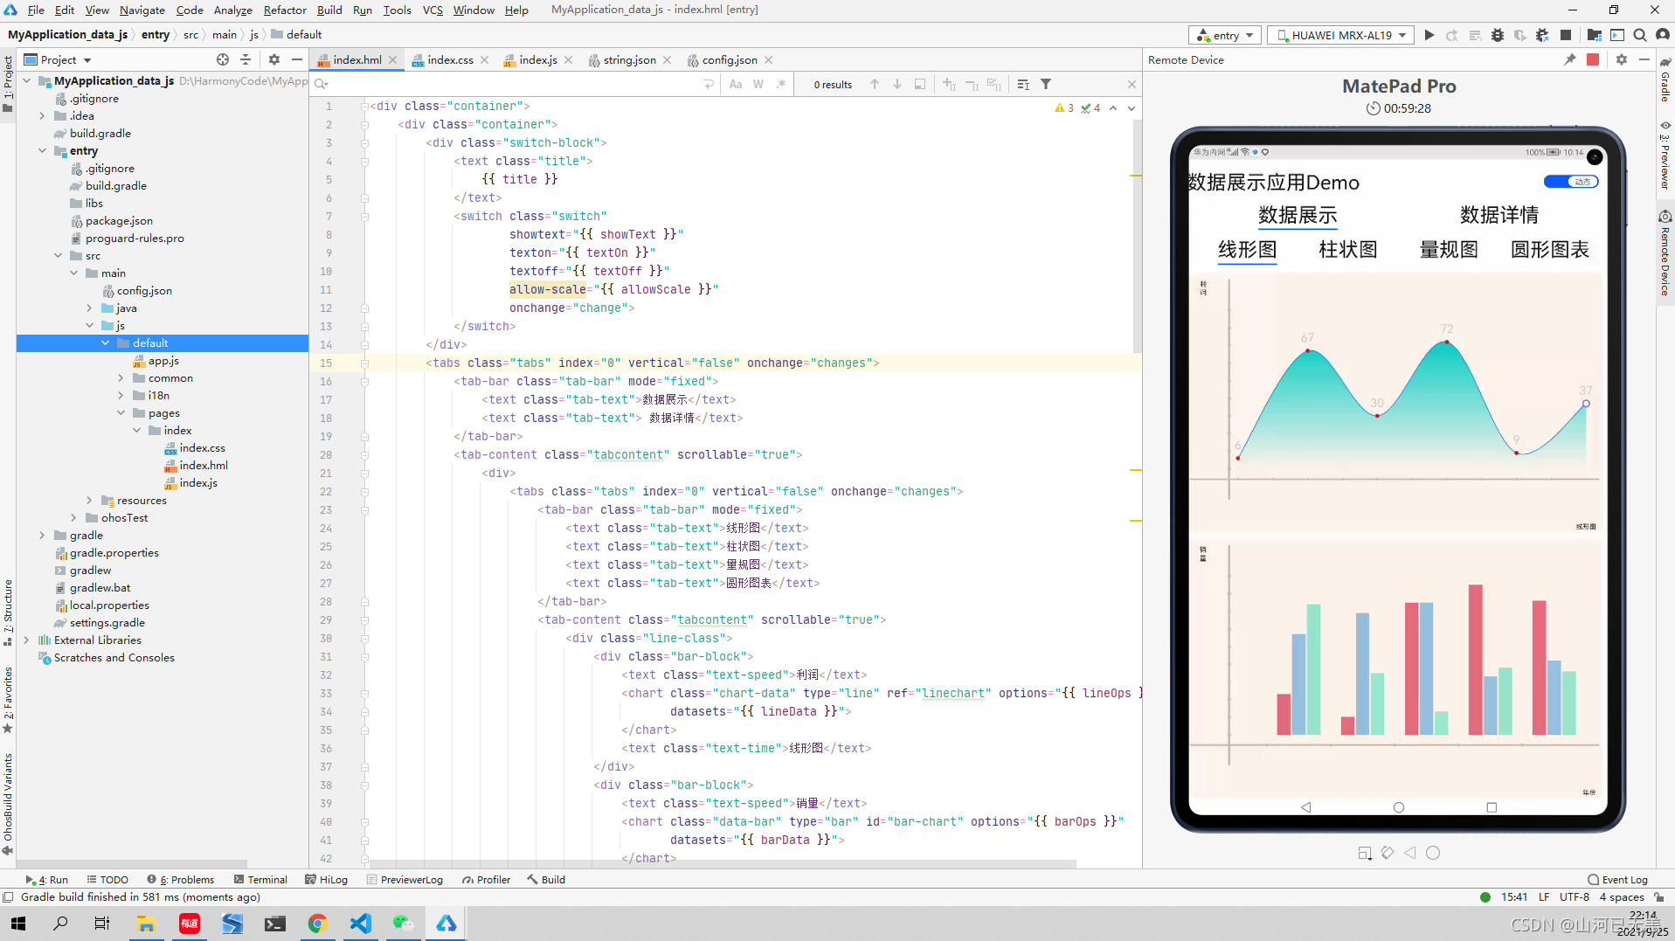The image size is (1675, 941).
Task: Select index.js file in project tree
Action: [x=198, y=482]
